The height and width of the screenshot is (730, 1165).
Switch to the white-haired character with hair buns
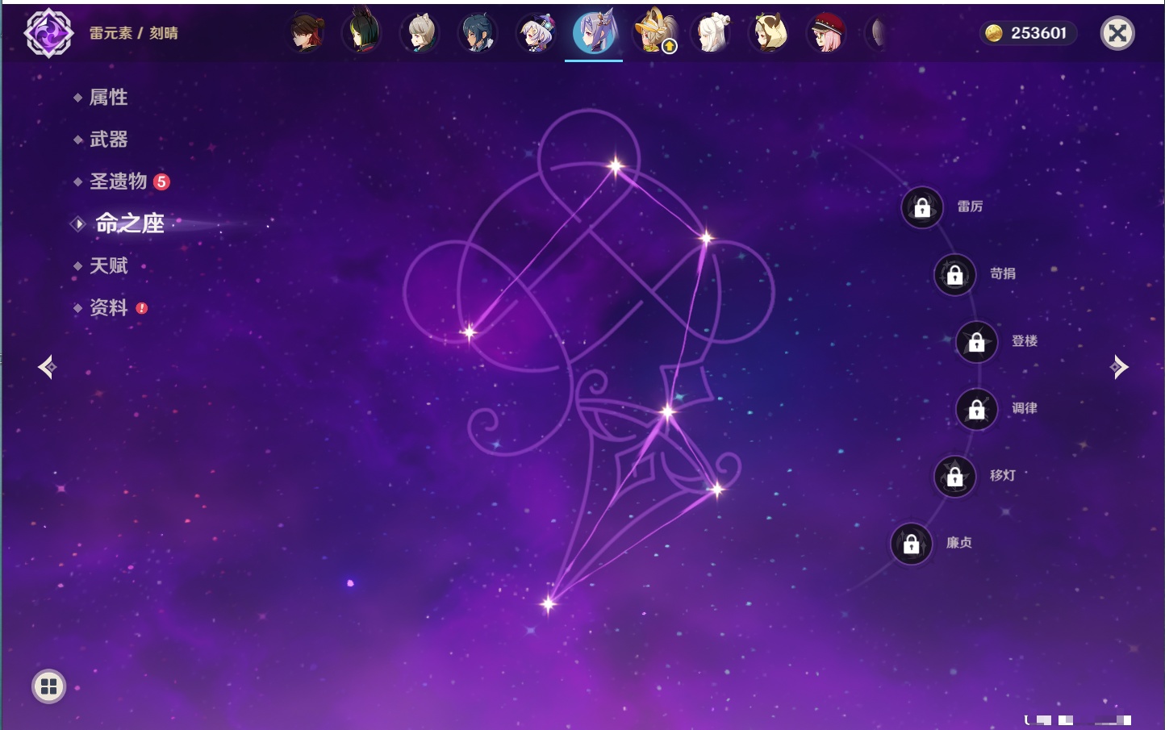coord(712,33)
